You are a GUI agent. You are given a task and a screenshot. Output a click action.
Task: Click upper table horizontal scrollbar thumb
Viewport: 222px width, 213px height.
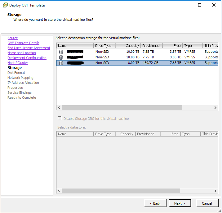coord(122,108)
